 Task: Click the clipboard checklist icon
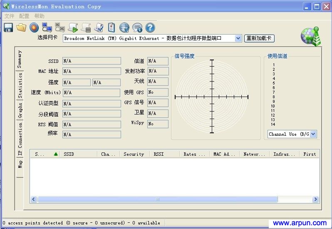111,27
